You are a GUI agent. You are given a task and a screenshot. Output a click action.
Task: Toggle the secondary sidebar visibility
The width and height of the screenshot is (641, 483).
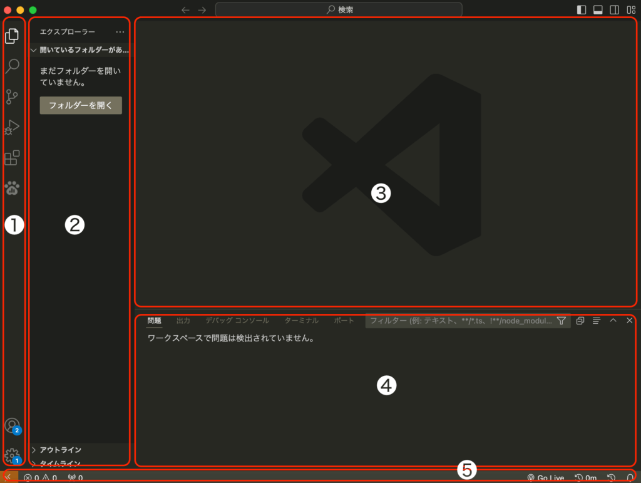[x=614, y=9]
